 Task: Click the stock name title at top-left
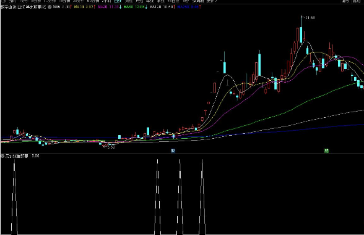pos(24,7)
